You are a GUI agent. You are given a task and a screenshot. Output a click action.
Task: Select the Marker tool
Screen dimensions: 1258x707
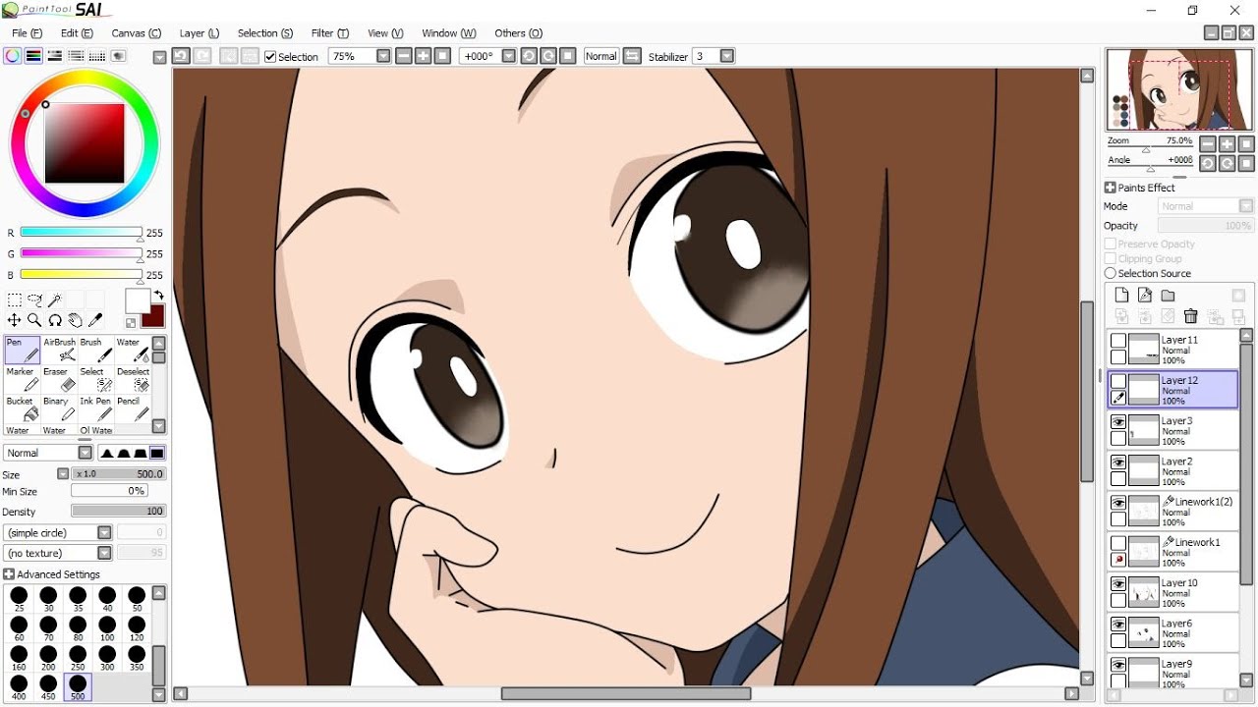point(23,380)
